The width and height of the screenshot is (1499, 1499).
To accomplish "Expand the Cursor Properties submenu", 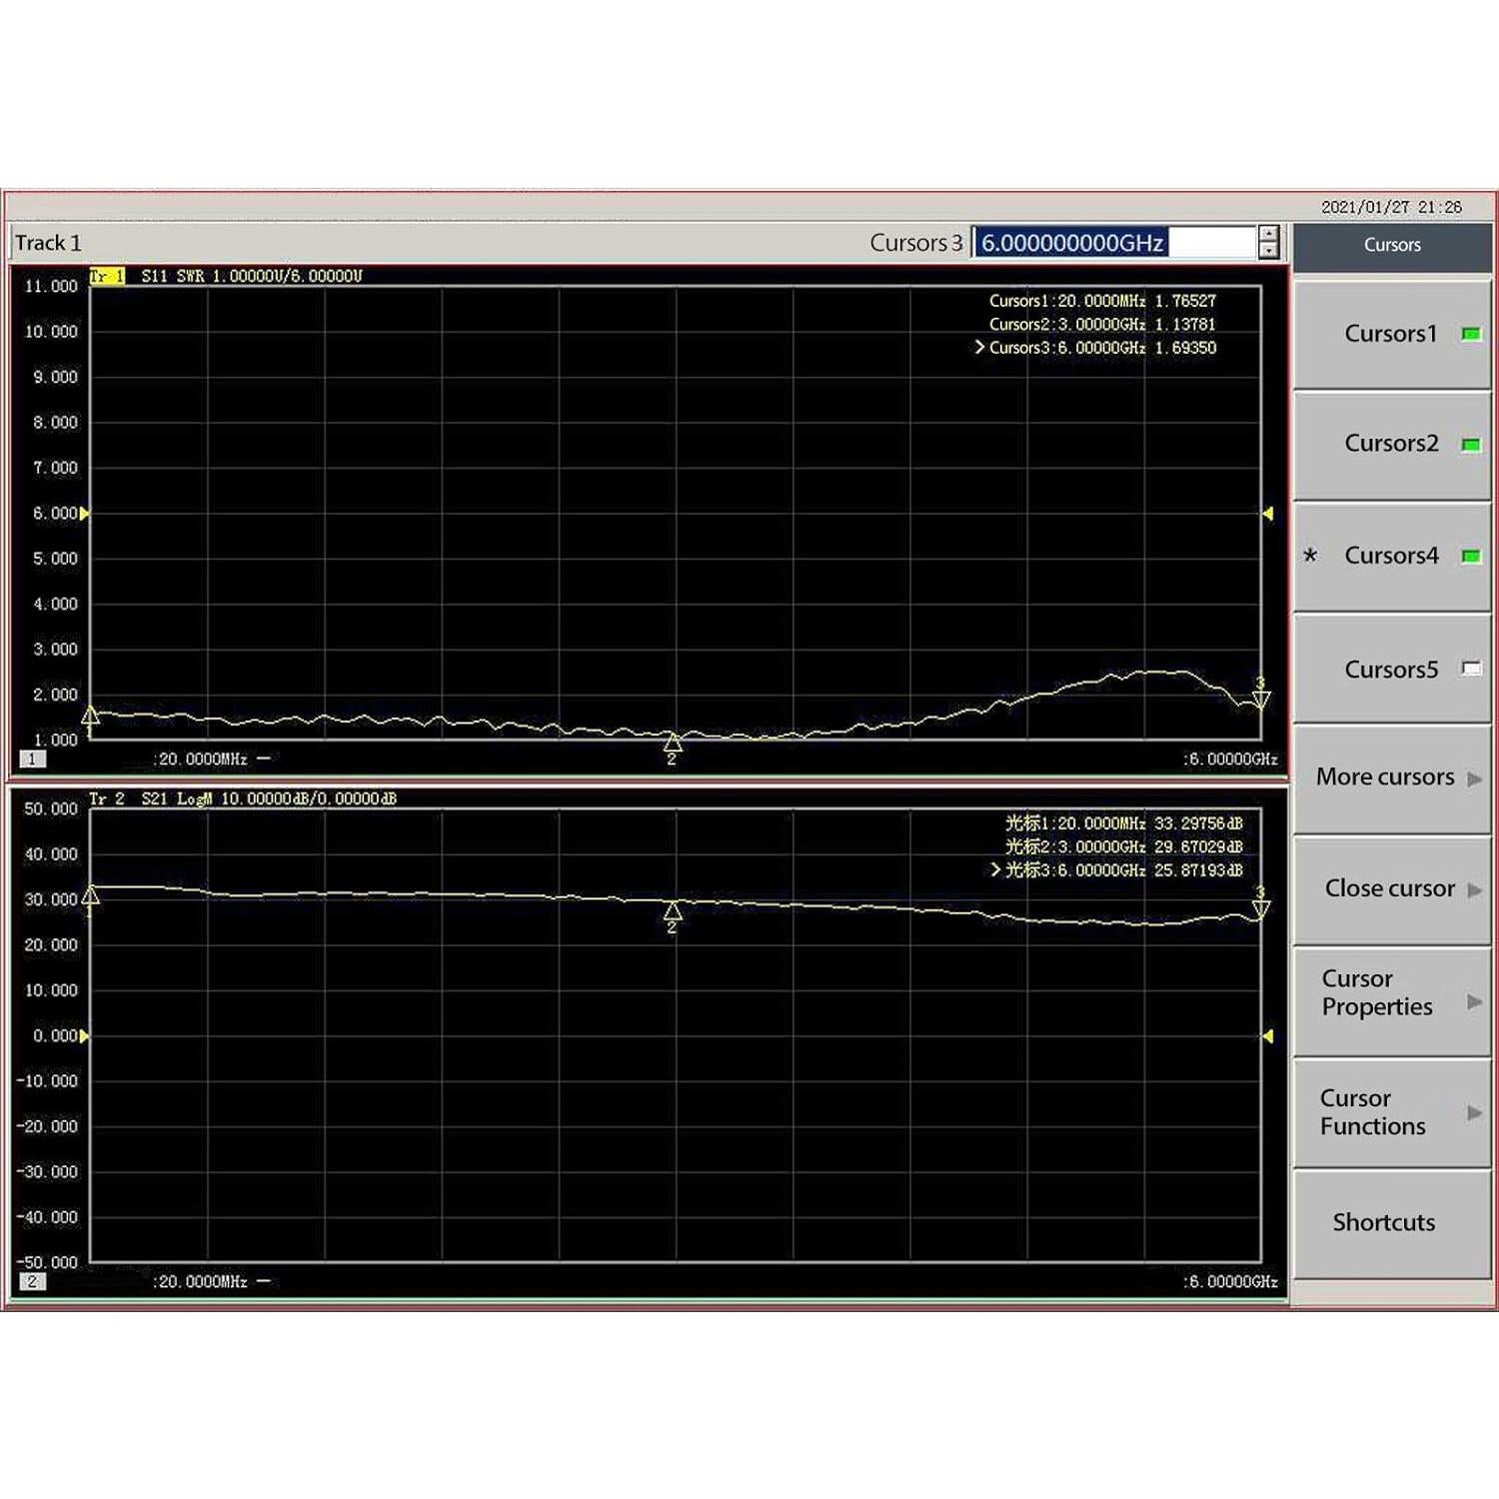I will coord(1391,993).
